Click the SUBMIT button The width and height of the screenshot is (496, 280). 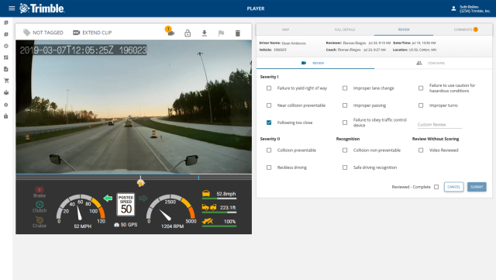click(477, 187)
